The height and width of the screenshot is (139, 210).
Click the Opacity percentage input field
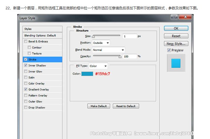point(130,56)
